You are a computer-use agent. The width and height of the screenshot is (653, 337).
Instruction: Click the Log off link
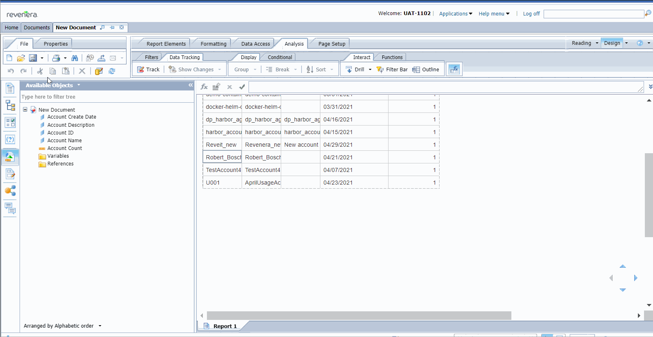click(x=531, y=13)
